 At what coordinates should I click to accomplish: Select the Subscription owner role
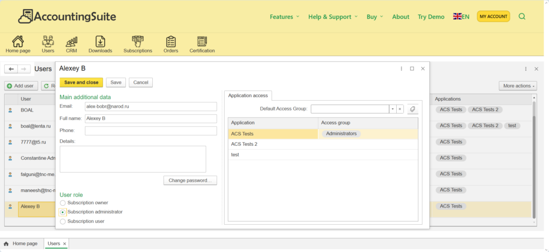(63, 203)
